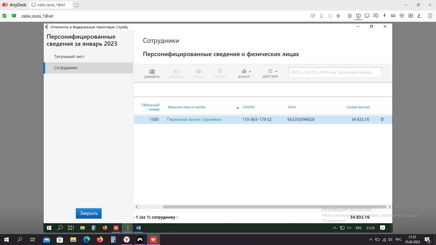436x245 pixels.
Task: Open AnyDesk permissions shield icon
Action: (402, 16)
